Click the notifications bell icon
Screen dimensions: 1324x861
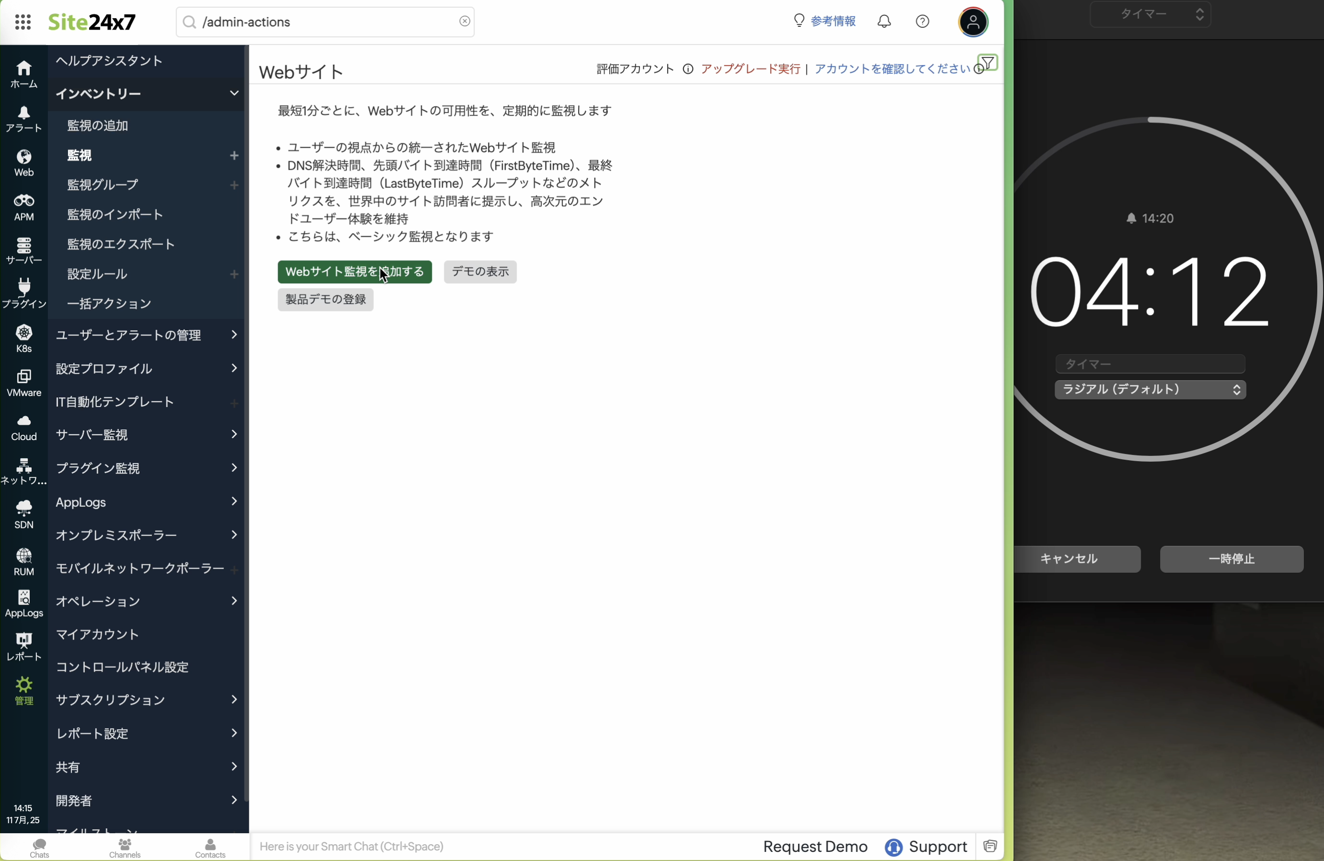pos(884,22)
